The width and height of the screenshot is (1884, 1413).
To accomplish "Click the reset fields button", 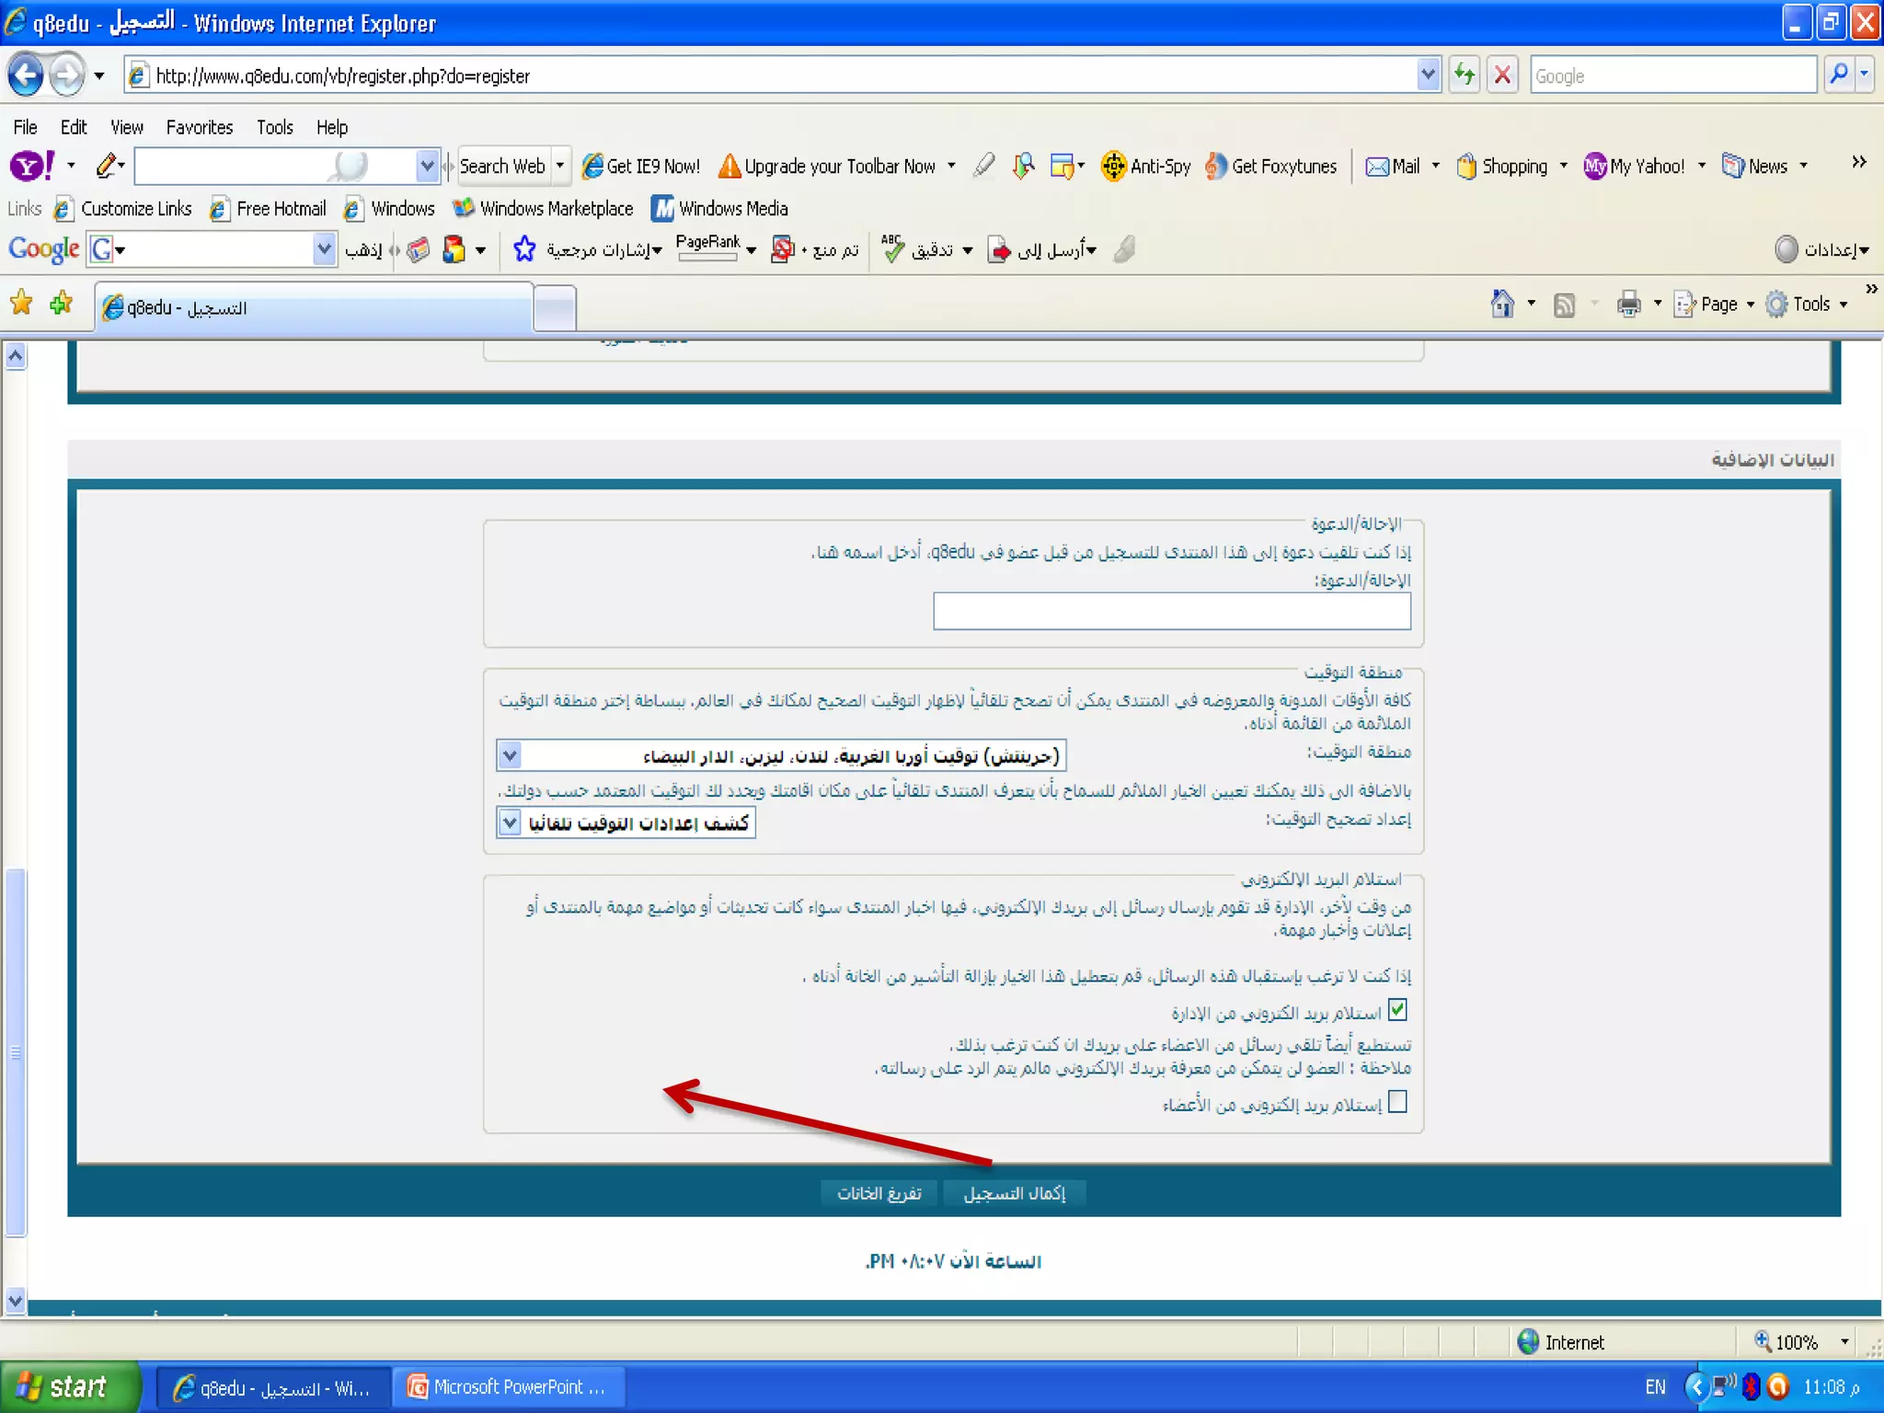I will click(879, 1193).
